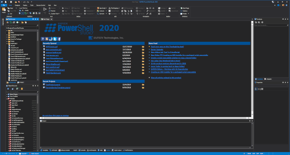This screenshot has height=155, width=290.
Task: Switch to the Source Control ribbon tab
Action: pyautogui.click(x=41, y=5)
